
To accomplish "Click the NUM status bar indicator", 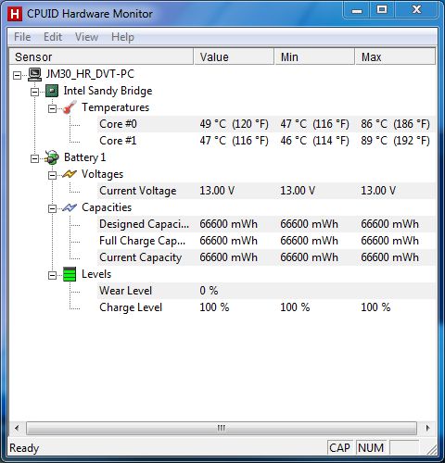I will tap(371, 448).
